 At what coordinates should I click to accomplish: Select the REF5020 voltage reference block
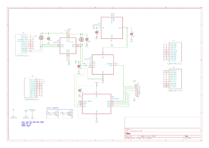click(112, 28)
